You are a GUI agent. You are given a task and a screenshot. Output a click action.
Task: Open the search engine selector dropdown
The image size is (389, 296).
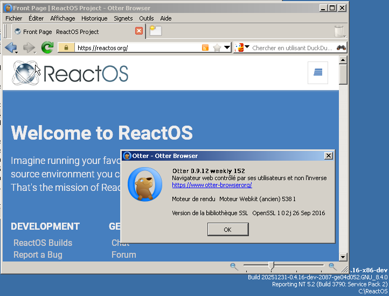click(x=242, y=48)
